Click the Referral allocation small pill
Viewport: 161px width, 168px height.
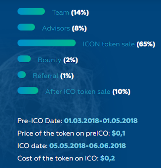pyautogui.click(x=22, y=75)
